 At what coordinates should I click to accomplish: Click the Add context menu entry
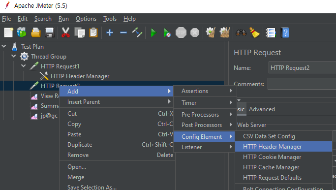coord(117,92)
